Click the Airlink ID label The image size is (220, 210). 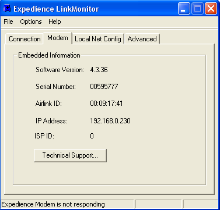(x=48, y=104)
